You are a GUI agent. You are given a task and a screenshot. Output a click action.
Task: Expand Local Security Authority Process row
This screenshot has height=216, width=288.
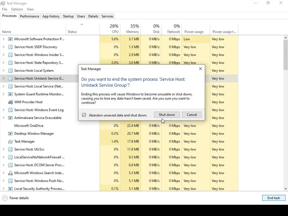(x=3, y=189)
